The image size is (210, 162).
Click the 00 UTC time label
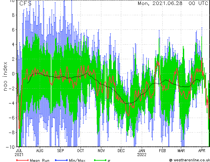point(198,4)
